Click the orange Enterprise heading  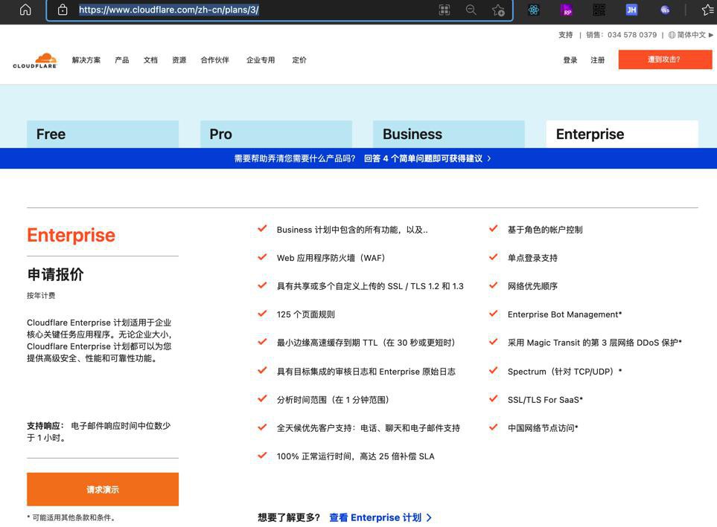[x=71, y=235]
